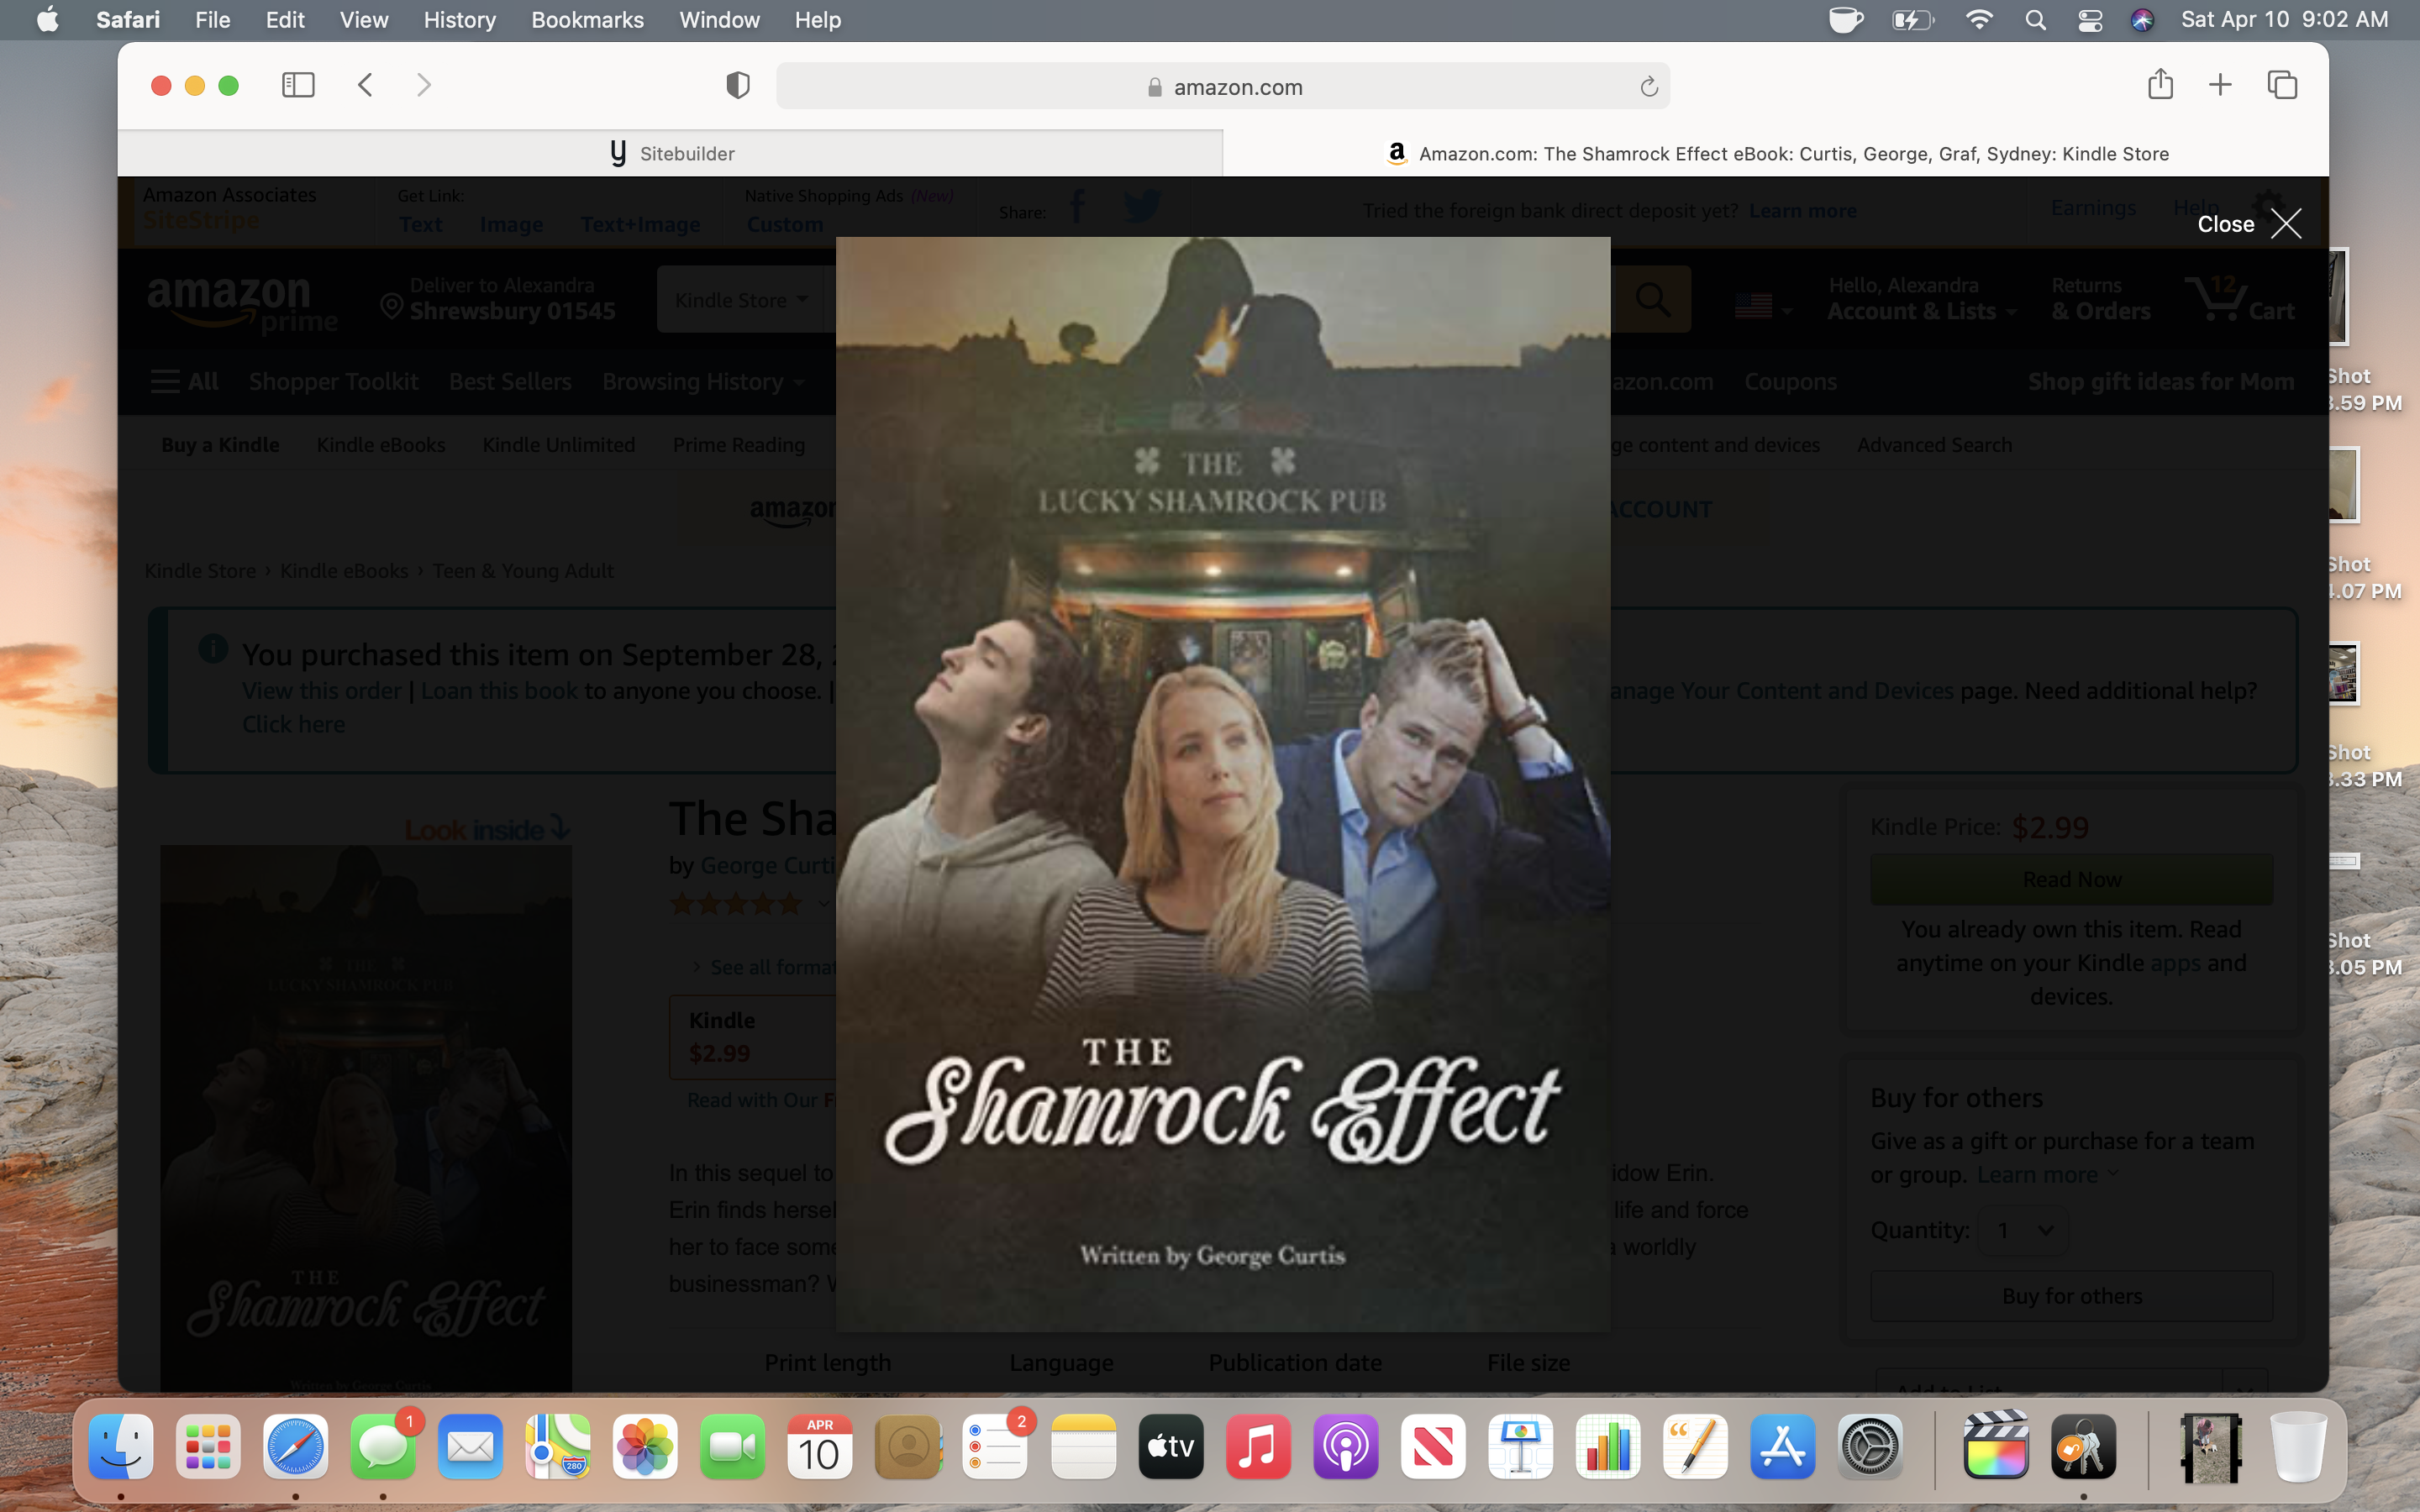Image resolution: width=2420 pixels, height=1512 pixels.
Task: Open the Wi-Fi status menu
Action: pos(1979,20)
